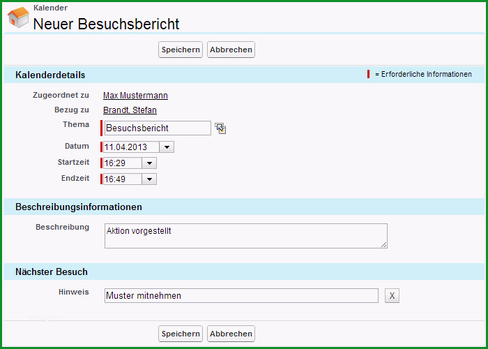Click the Endzeit value 16:49

click(x=123, y=179)
